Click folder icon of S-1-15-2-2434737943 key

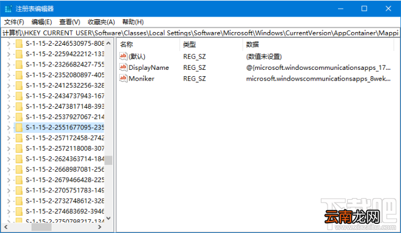[19, 96]
